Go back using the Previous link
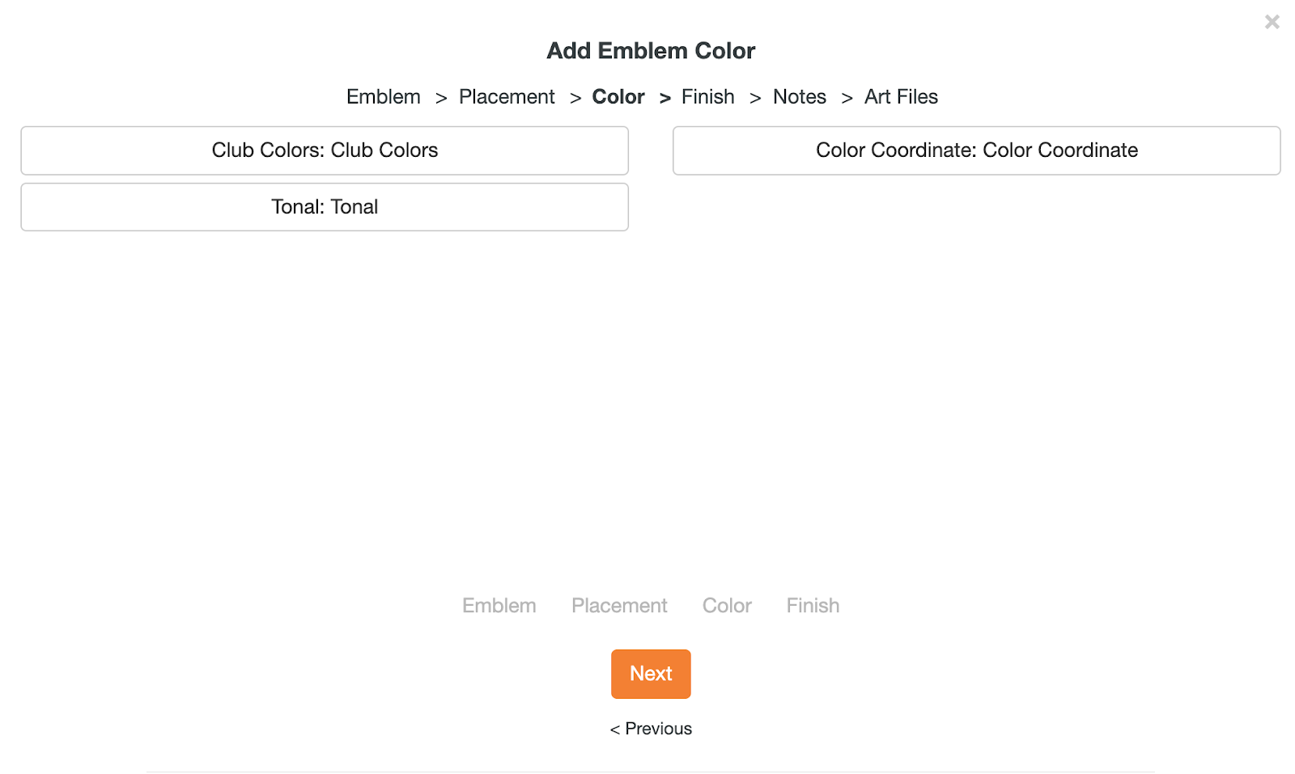 pyautogui.click(x=652, y=729)
